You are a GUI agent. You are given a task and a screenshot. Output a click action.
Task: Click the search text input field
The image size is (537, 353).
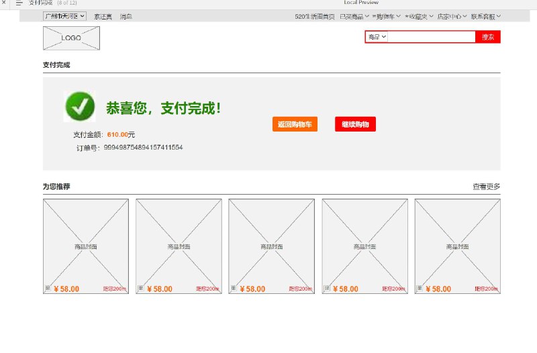(x=431, y=37)
